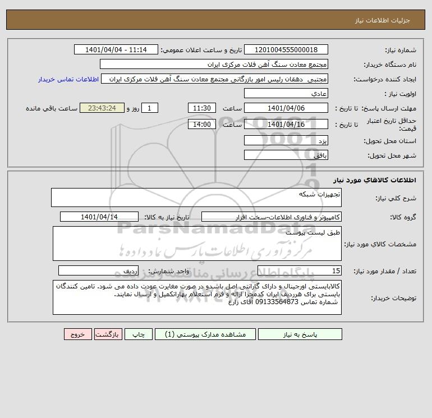Screen dimensions: 432x418
Task: Open مشاهده مدارک پیوستی (1) attachments
Action: [205, 334]
